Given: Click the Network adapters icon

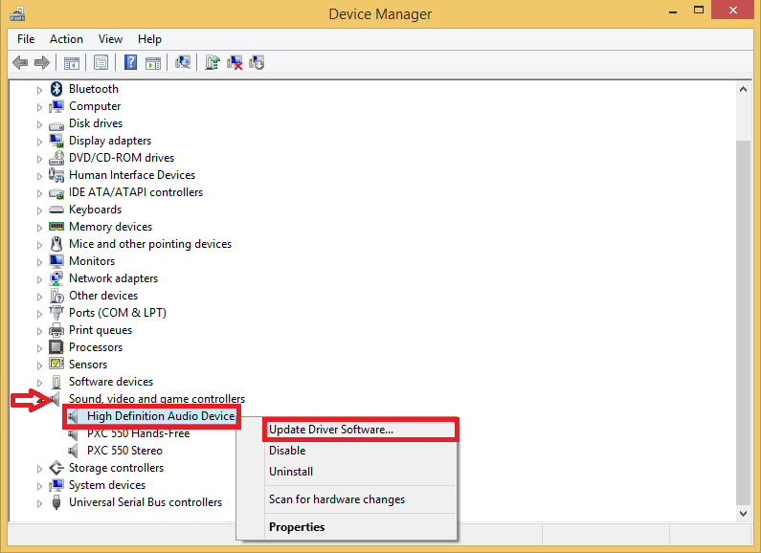Looking at the screenshot, I should pyautogui.click(x=56, y=278).
